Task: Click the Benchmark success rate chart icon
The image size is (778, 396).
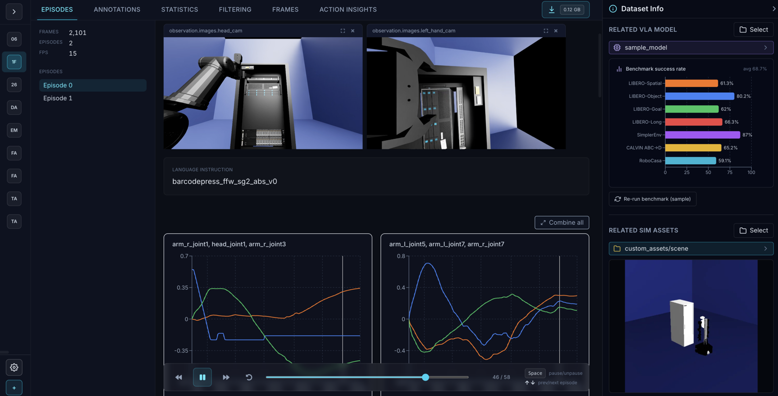Action: [x=619, y=69]
